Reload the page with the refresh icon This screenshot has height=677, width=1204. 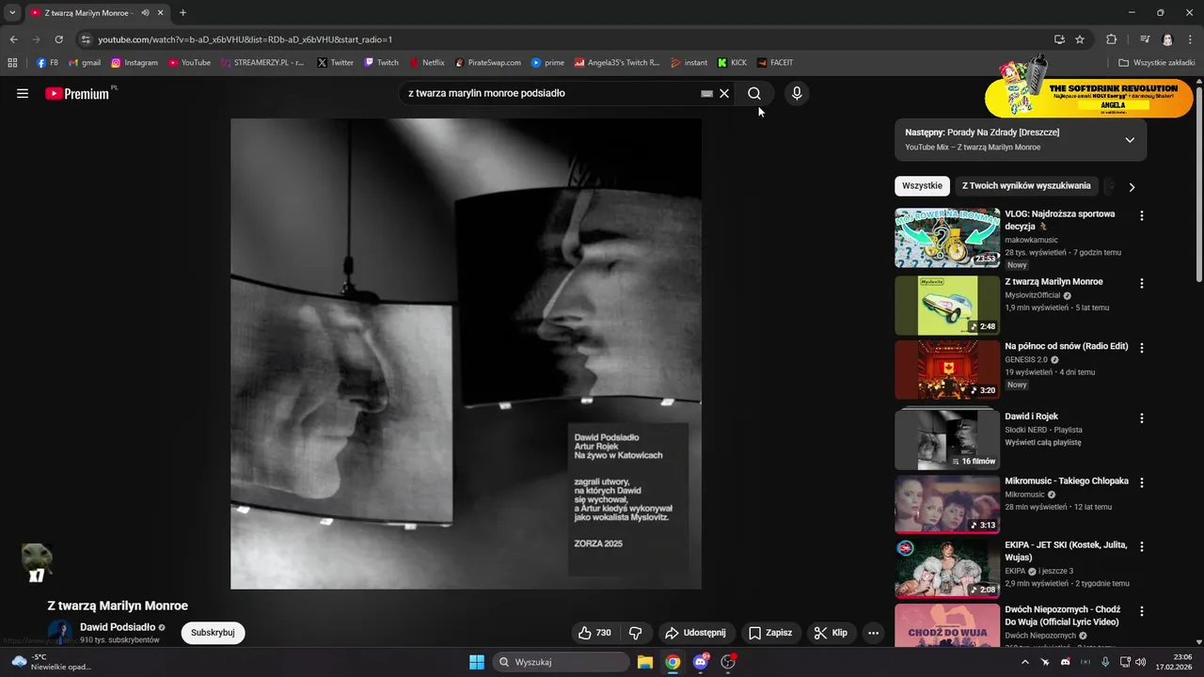click(58, 39)
